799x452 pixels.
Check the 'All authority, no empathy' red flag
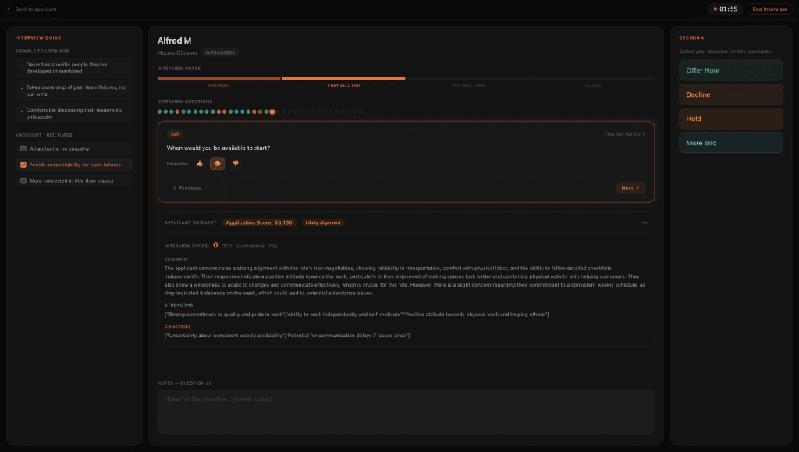23,148
